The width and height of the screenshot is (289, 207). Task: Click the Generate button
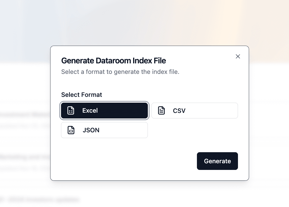click(x=217, y=161)
